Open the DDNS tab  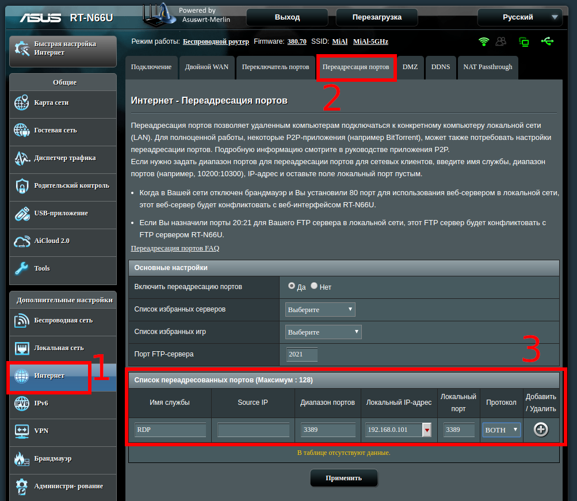tap(441, 67)
